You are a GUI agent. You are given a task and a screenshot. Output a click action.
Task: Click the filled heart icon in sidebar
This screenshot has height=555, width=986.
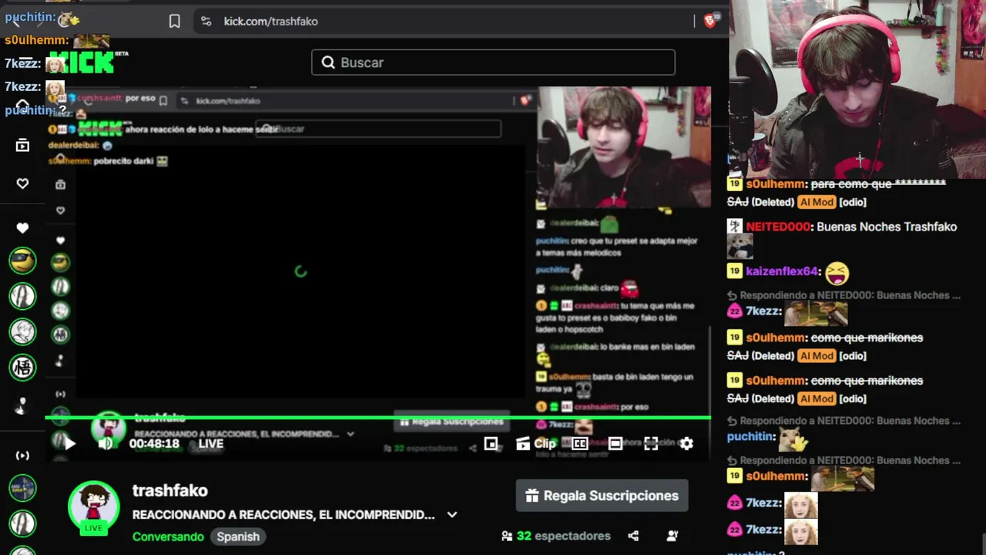(22, 227)
